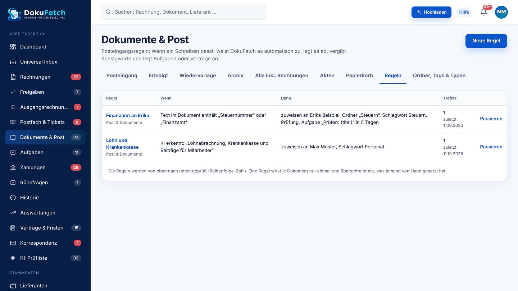Open the Ordner, Tags & Typen tab

[439, 75]
